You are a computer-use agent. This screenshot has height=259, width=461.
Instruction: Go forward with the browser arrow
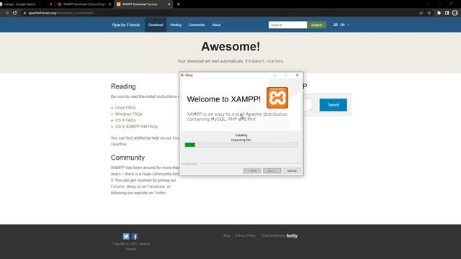tap(6, 13)
